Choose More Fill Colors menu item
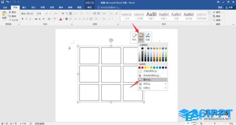The height and width of the screenshot is (125, 236). coord(153,75)
